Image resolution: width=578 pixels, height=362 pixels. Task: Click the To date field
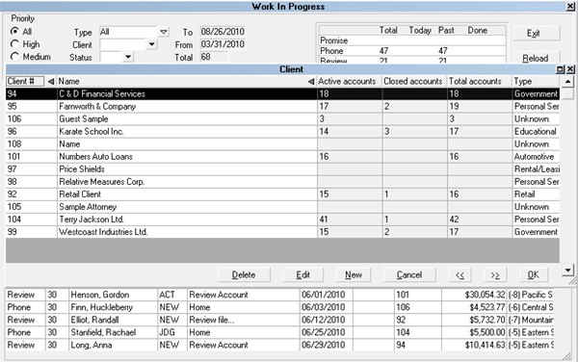(x=223, y=32)
